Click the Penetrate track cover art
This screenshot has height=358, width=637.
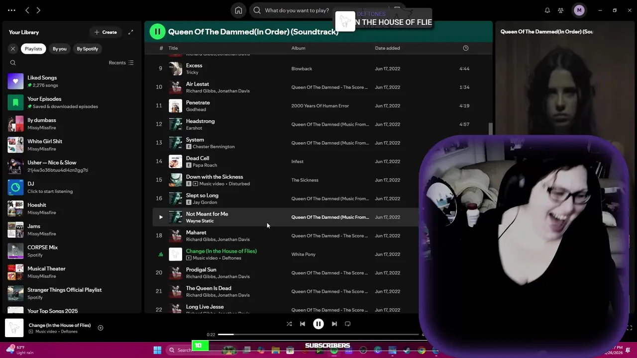click(176, 106)
